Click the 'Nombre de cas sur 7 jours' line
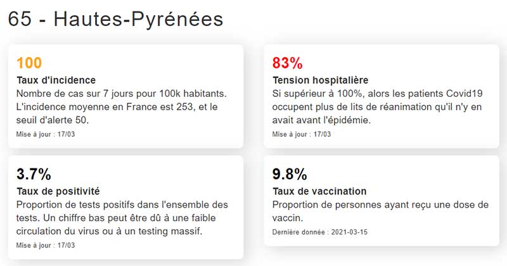507x266 pixels. pos(121,94)
